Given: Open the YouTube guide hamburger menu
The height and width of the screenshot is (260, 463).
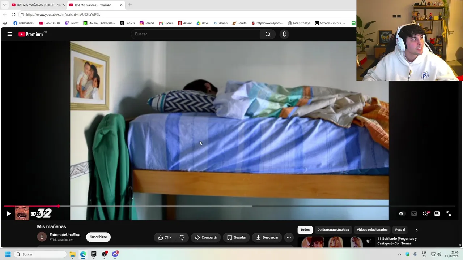Looking at the screenshot, I should tap(10, 34).
